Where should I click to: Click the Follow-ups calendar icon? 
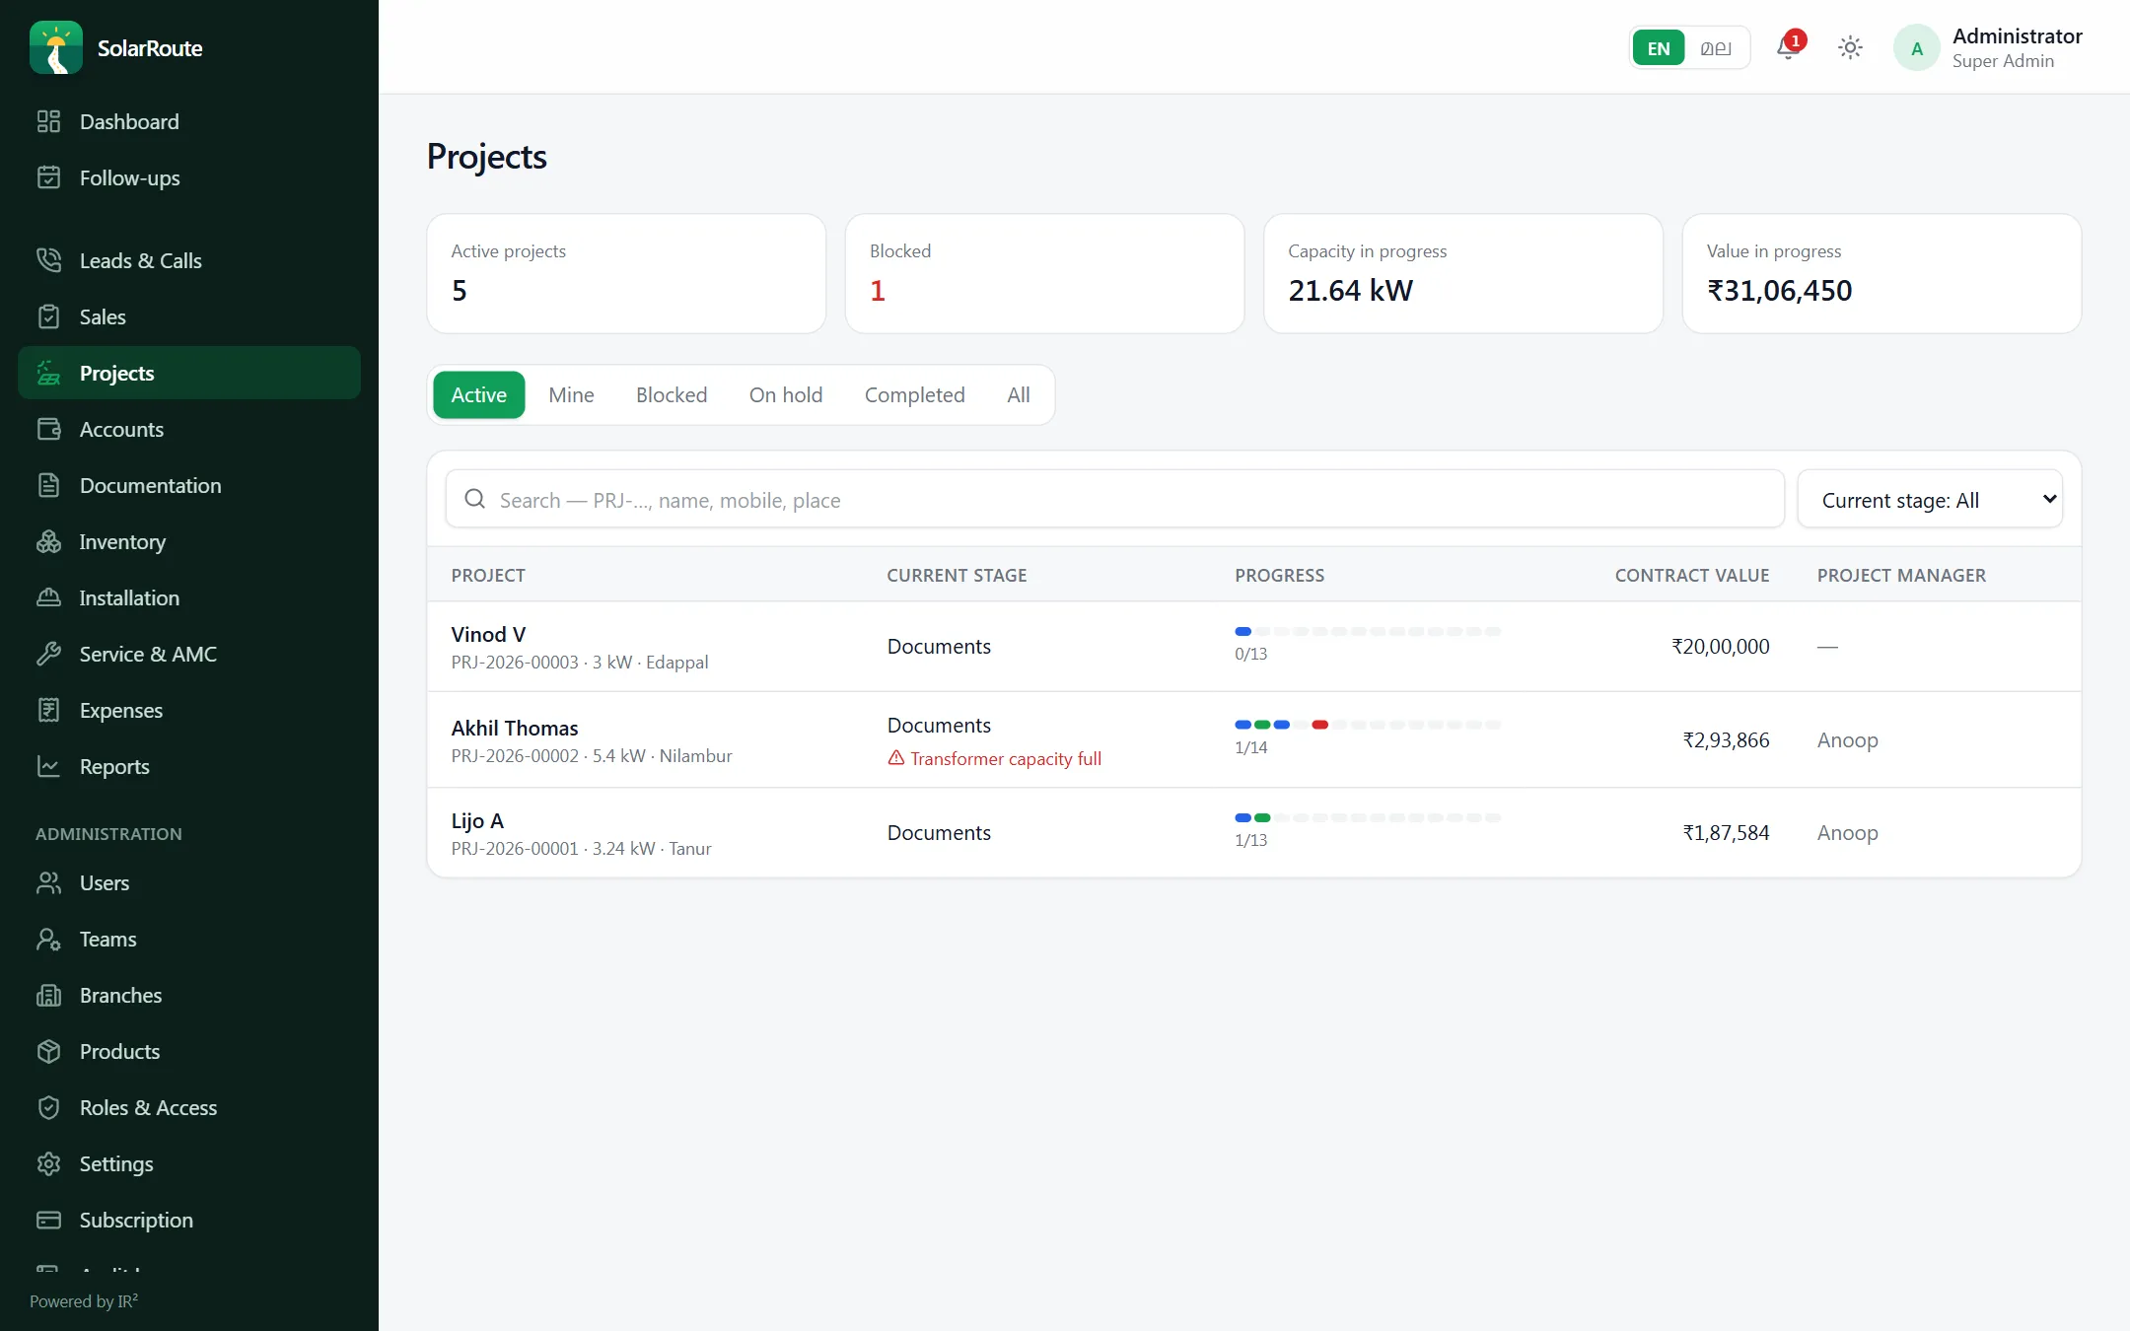[48, 177]
